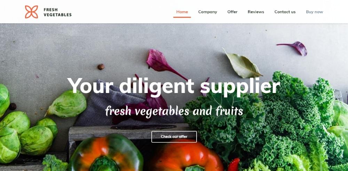The width and height of the screenshot is (348, 171).
Task: Click the dried bay leaf in the image
Action: [x=242, y=64]
